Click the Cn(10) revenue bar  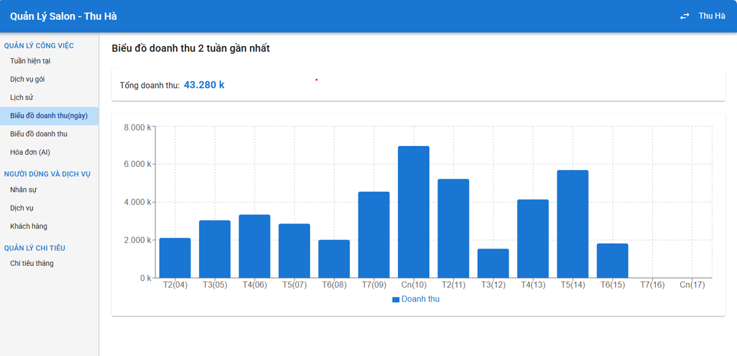pyautogui.click(x=413, y=212)
